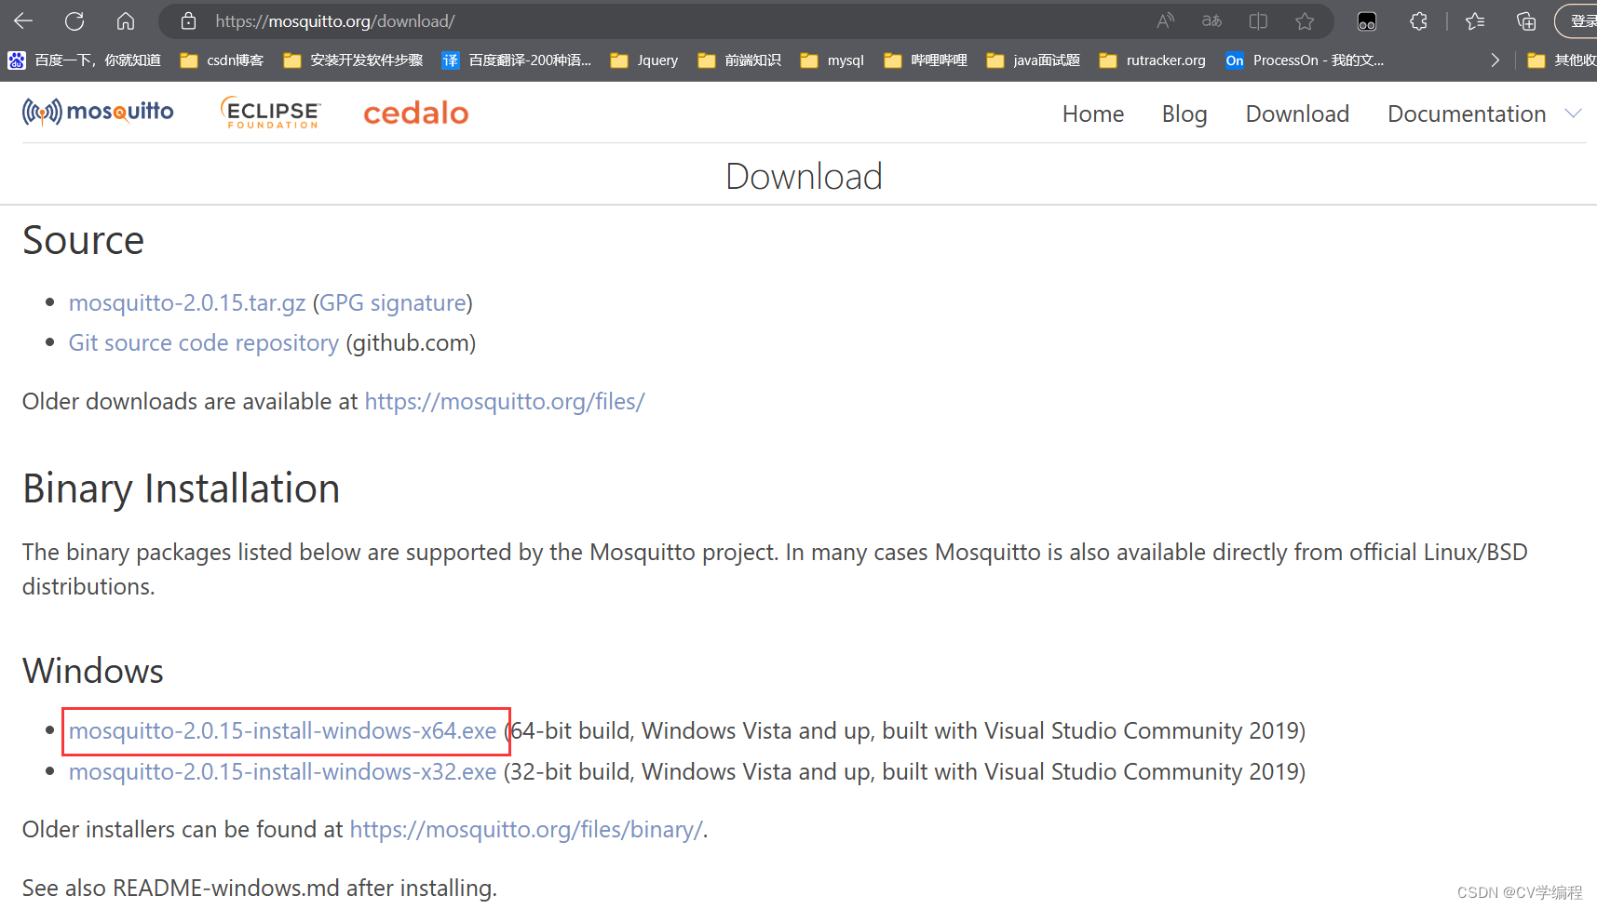Viewport: 1597px width, 909px height.
Task: Open the extensions puzzle icon
Action: (x=1418, y=20)
